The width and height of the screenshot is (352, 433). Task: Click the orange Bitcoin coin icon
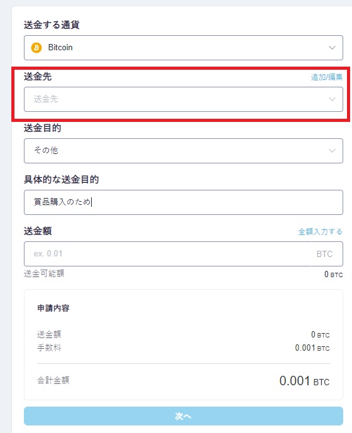36,48
